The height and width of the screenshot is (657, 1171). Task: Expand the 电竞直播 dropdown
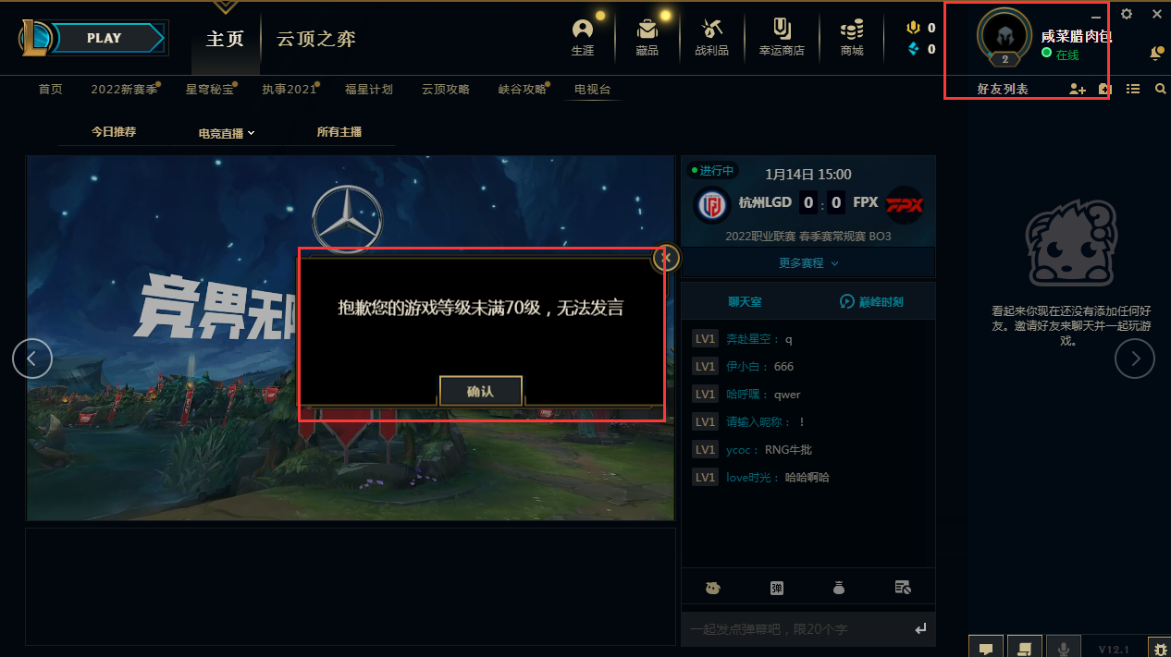click(227, 133)
